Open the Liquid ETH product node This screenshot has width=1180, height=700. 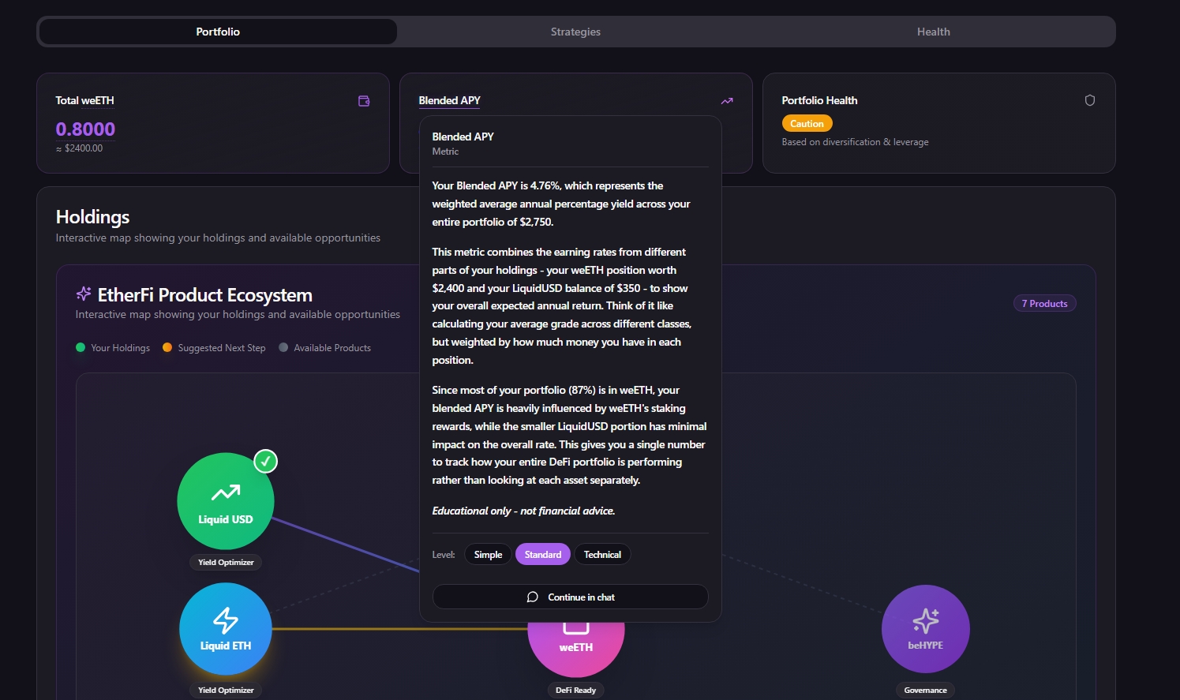[226, 629]
